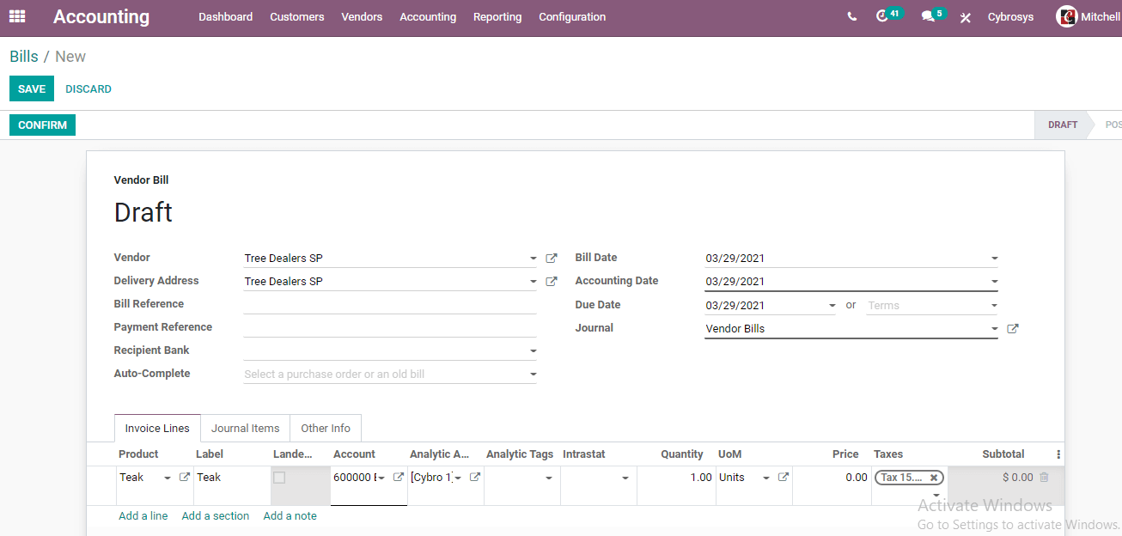Image resolution: width=1122 pixels, height=536 pixels.
Task: Expand the Vendor dropdown
Action: (534, 259)
